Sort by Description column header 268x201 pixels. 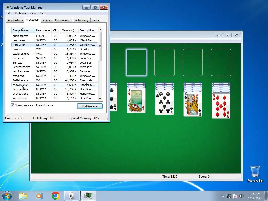coord(88,30)
